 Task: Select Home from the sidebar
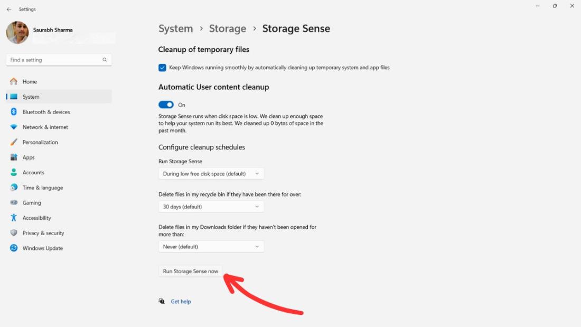coord(30,81)
